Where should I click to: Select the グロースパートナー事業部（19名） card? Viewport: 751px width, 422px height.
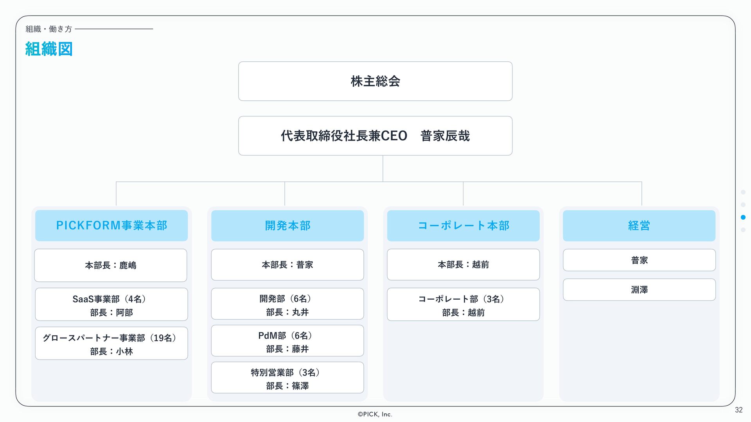(111, 343)
